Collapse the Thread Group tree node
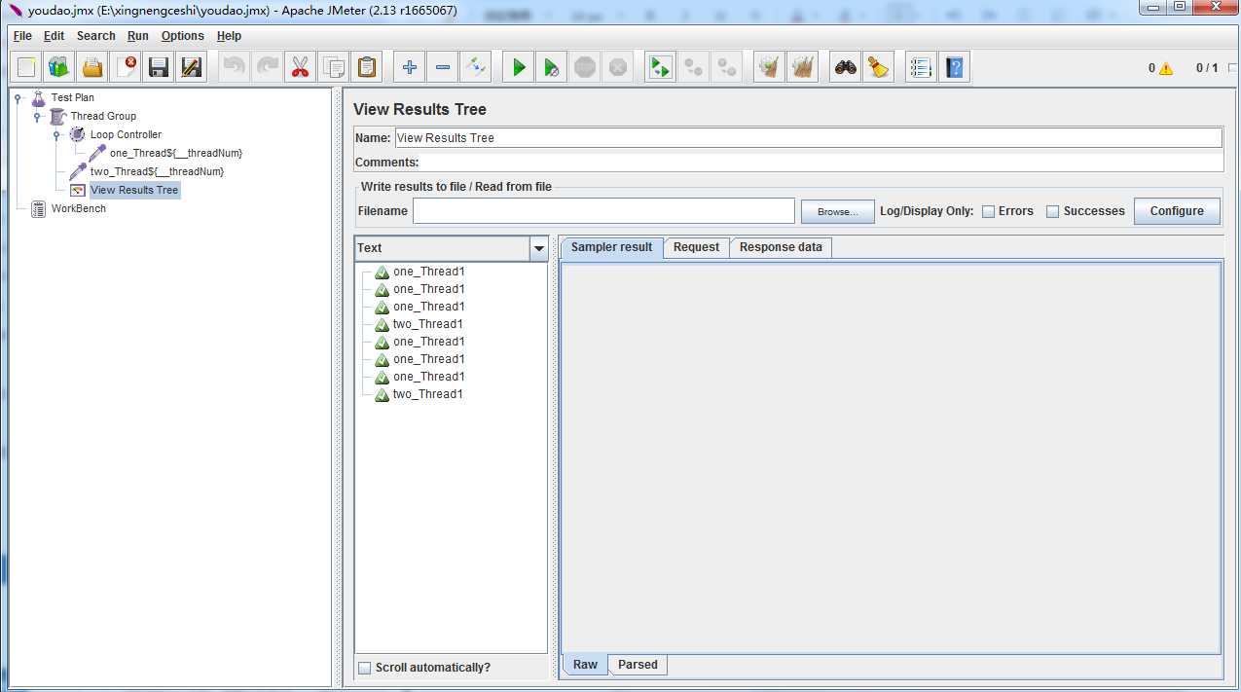Viewport: 1241px width, 692px height. coord(37,117)
